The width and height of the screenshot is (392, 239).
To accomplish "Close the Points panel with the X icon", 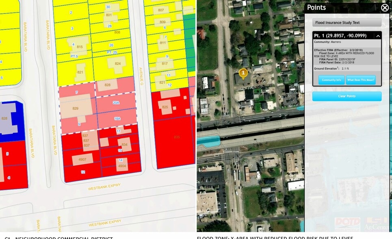I will pos(385,7).
